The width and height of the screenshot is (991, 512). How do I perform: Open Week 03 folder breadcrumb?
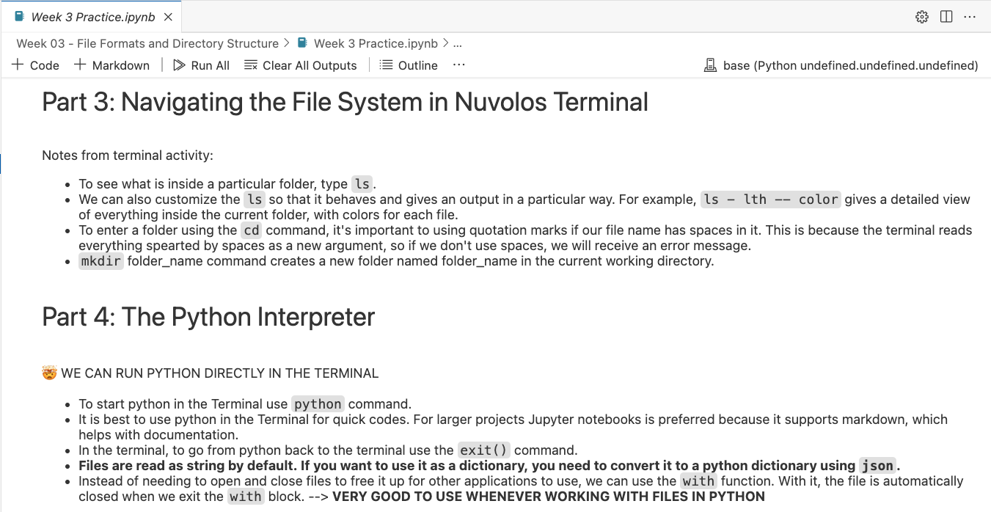[147, 43]
